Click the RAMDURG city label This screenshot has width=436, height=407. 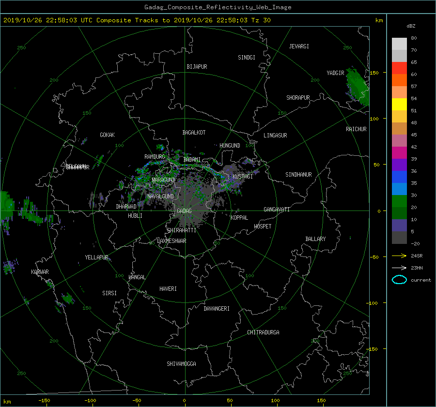click(155, 157)
